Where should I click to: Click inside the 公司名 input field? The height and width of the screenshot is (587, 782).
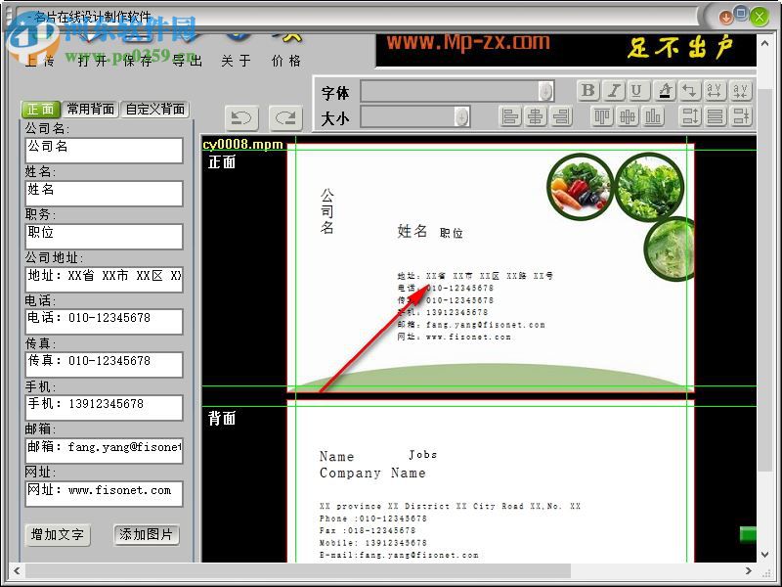click(x=105, y=150)
